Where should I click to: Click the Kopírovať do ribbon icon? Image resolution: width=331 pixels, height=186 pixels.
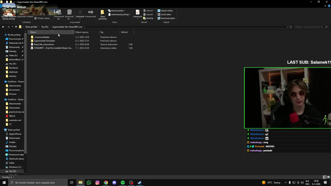[x=69, y=12]
